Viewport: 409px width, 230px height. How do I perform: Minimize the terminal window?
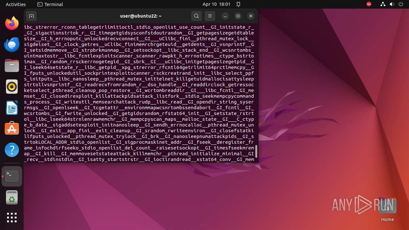(x=225, y=16)
